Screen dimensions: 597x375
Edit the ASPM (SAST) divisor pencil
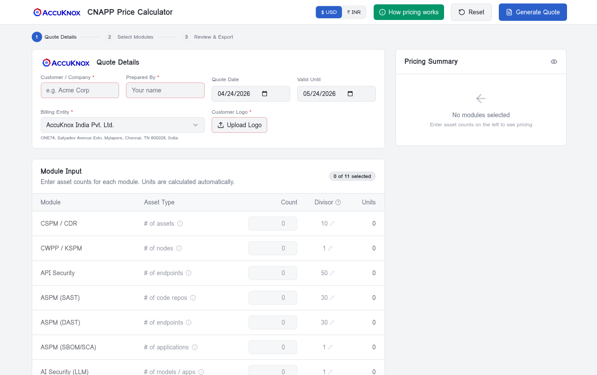coord(332,298)
